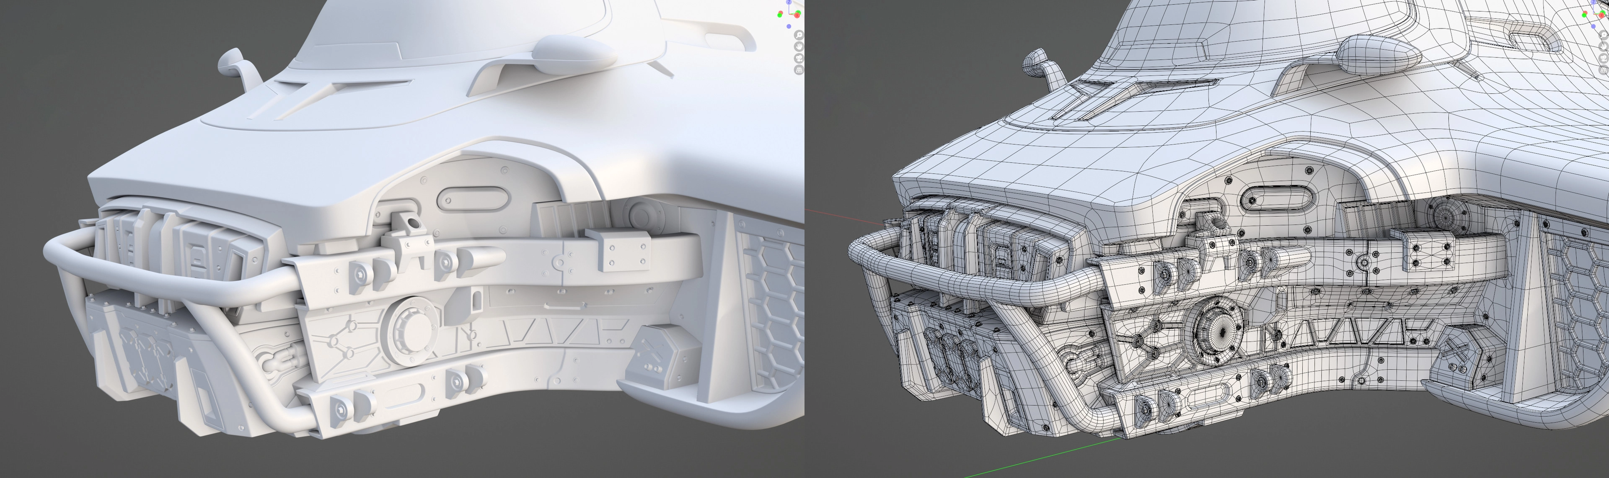Click green Y axis on solid-shaded viewport gizmo
Image resolution: width=1609 pixels, height=478 pixels.
[x=799, y=12]
